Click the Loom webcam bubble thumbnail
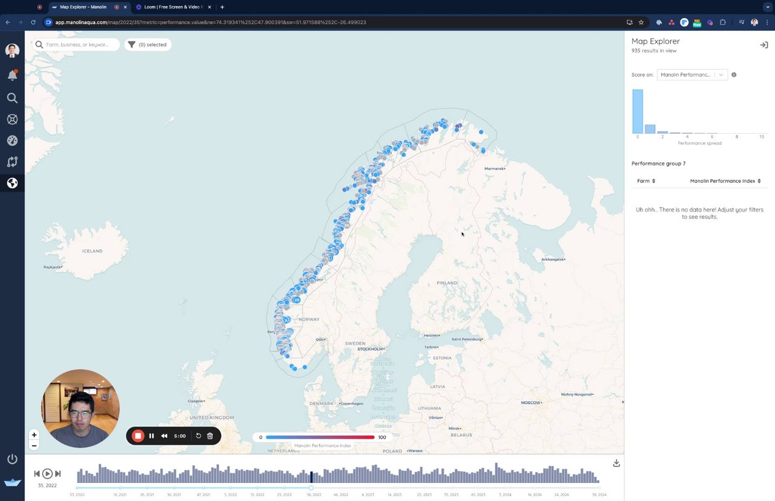Image resolution: width=775 pixels, height=501 pixels. pos(80,408)
